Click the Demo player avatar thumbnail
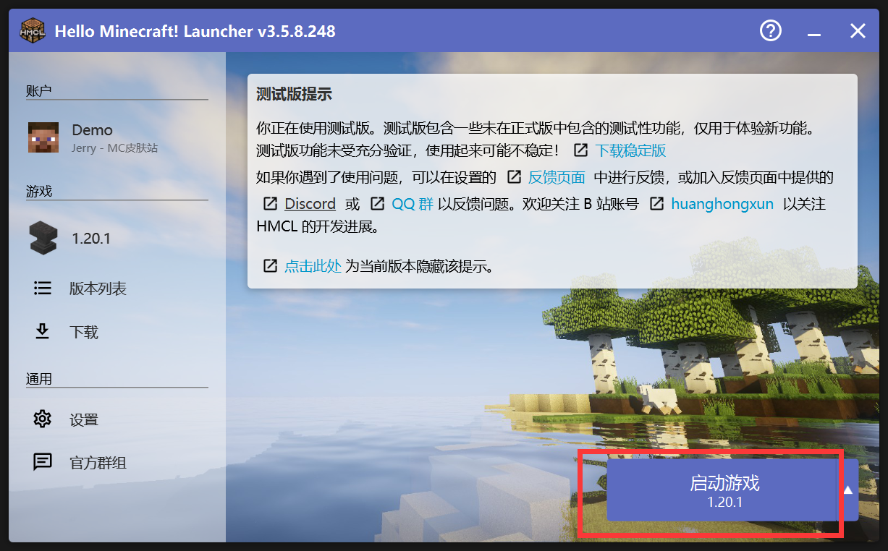 pyautogui.click(x=43, y=137)
